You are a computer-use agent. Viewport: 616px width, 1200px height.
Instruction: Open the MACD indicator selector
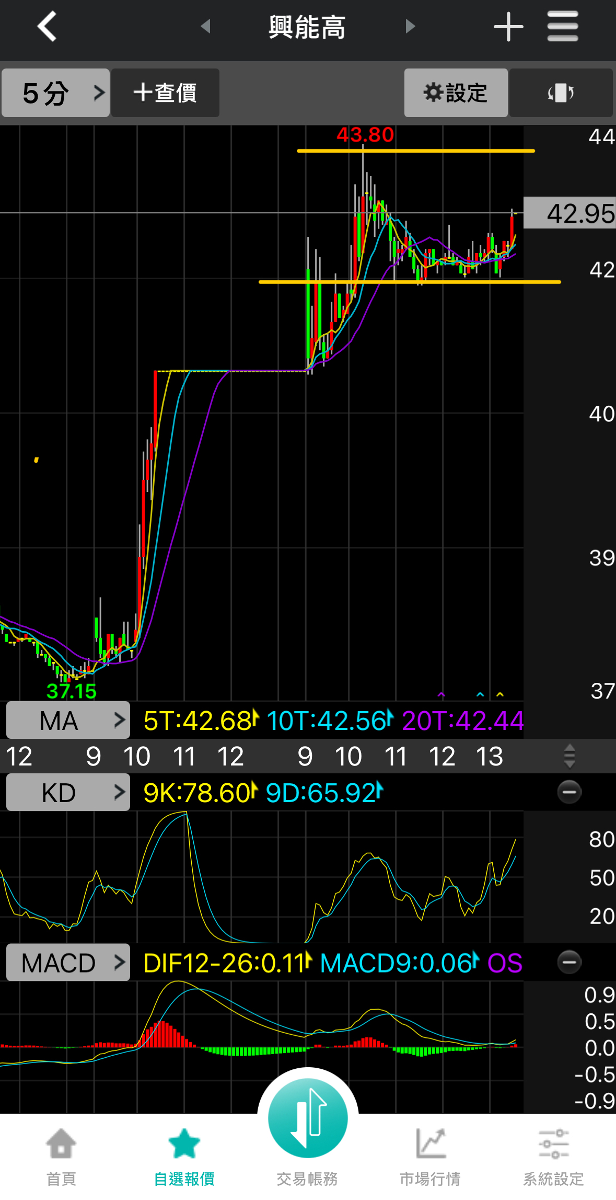(68, 962)
